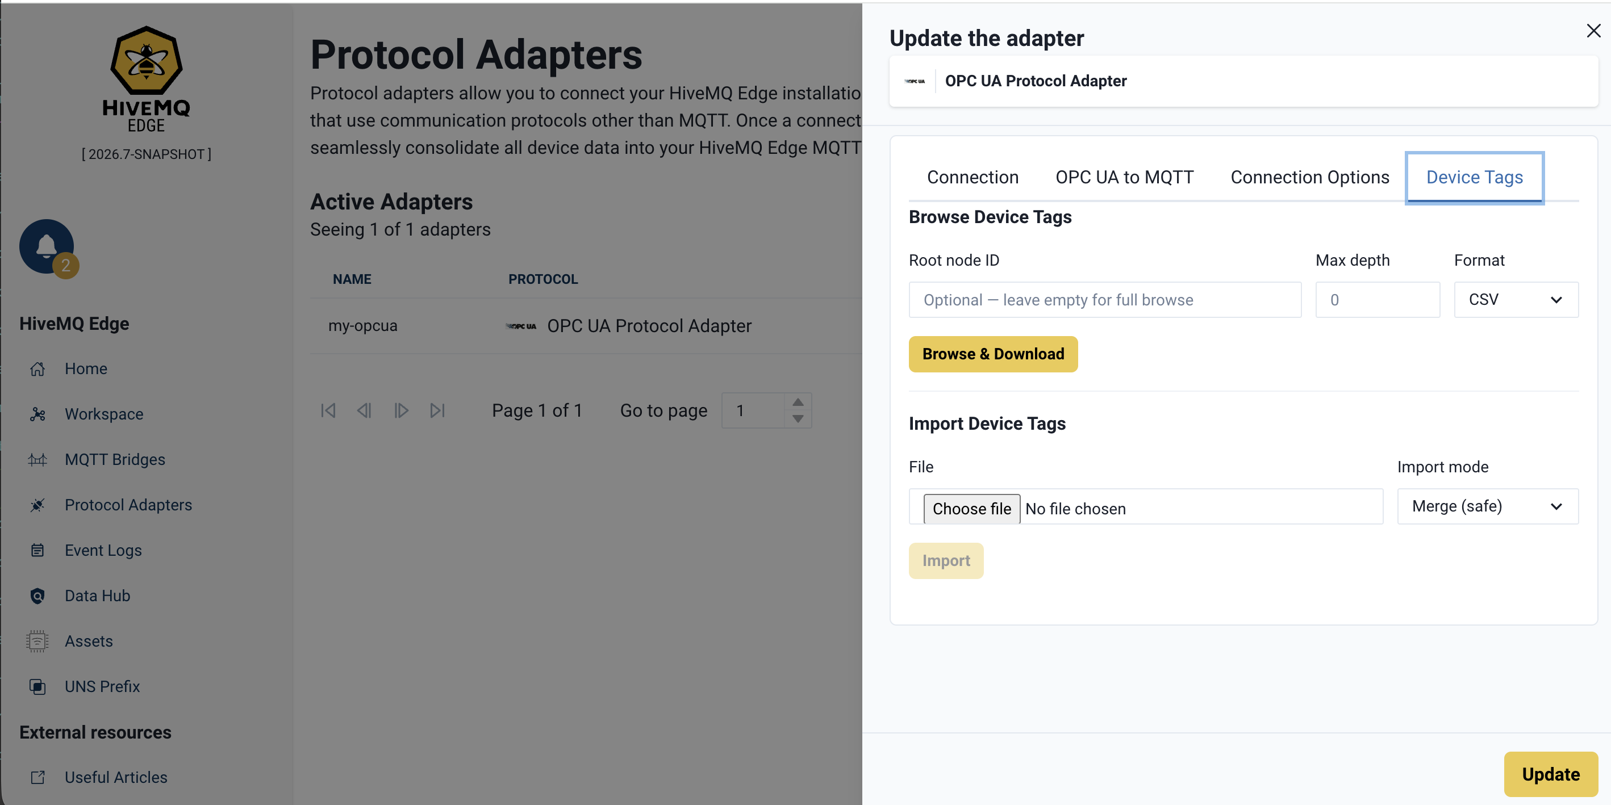Switch to the Connection tab
Image resolution: width=1611 pixels, height=805 pixels.
coord(973,178)
